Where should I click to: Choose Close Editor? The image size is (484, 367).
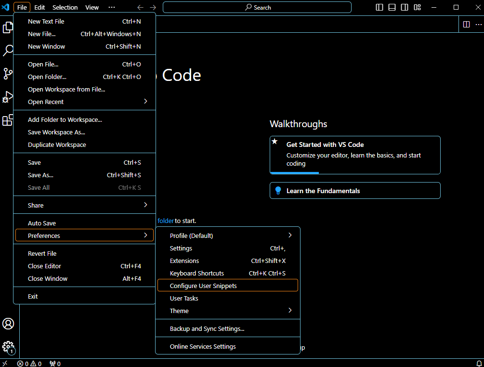tap(84, 266)
